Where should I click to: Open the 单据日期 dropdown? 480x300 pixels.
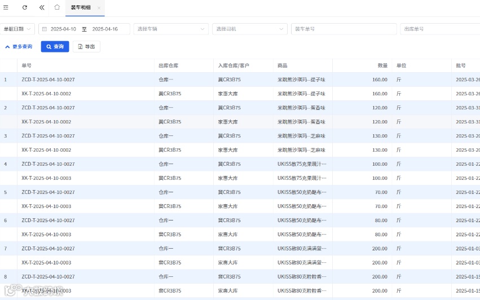click(17, 29)
